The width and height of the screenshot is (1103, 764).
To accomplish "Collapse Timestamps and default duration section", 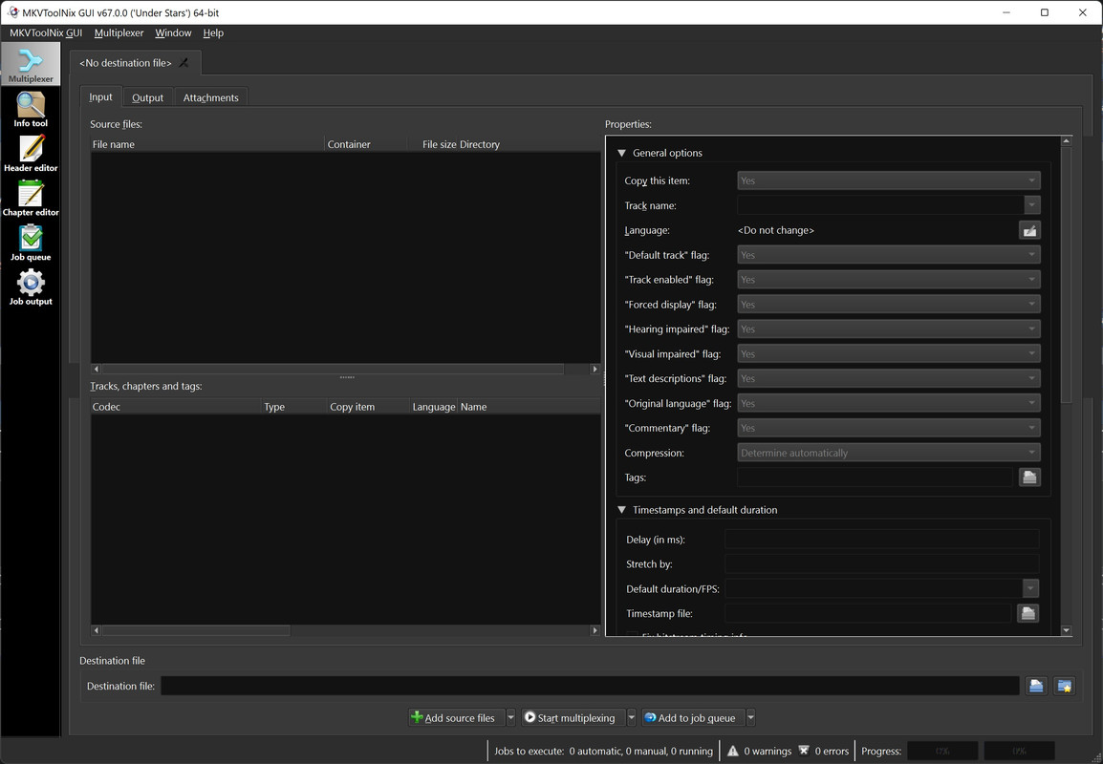I will click(x=622, y=510).
